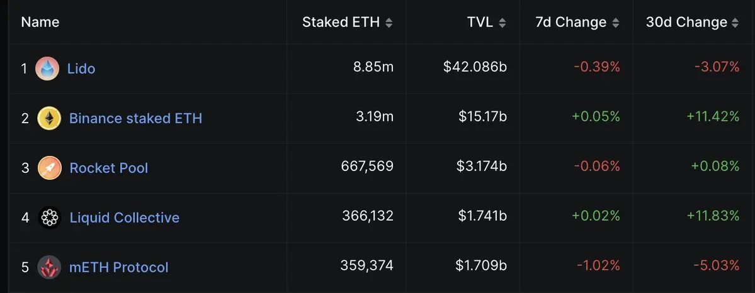Open the Lido protocol link

(x=81, y=69)
